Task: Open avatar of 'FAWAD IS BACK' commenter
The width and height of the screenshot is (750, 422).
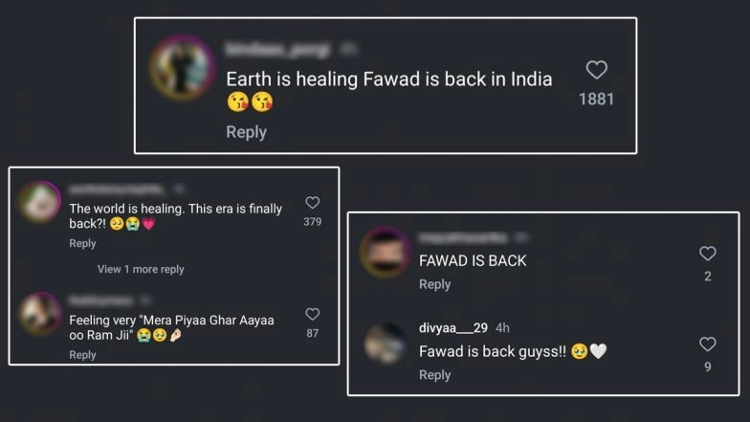Action: (x=385, y=253)
